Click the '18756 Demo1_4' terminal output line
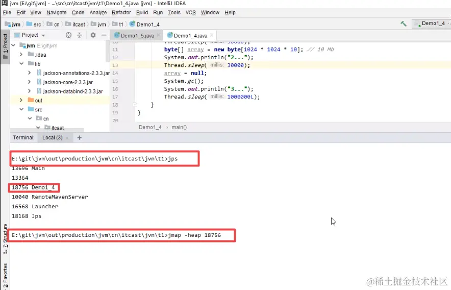 coord(33,187)
